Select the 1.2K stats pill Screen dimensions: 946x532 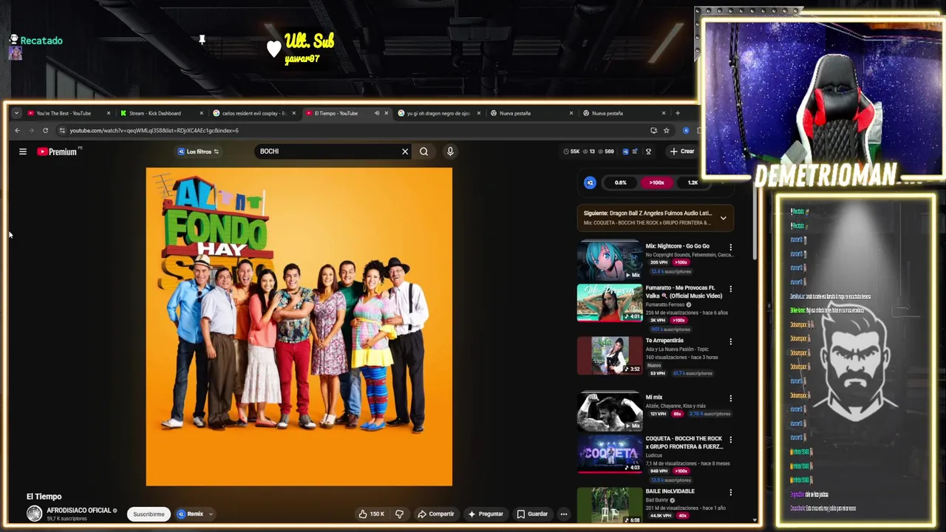click(x=693, y=183)
